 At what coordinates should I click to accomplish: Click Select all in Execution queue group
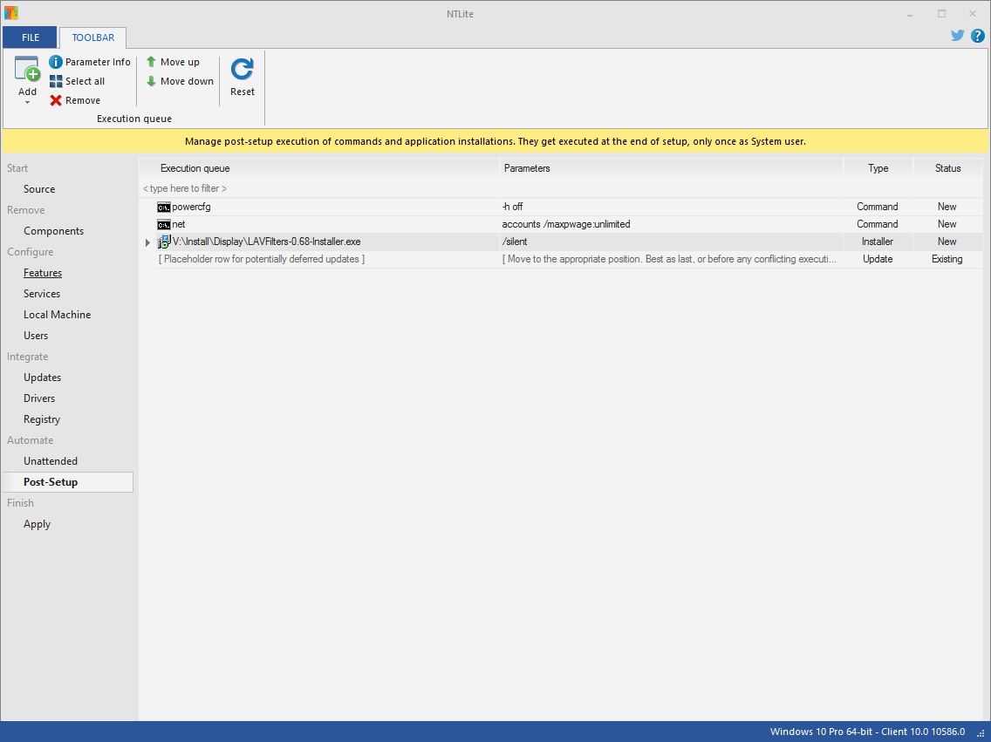pos(77,81)
